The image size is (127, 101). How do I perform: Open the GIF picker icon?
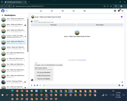pos(40,85)
